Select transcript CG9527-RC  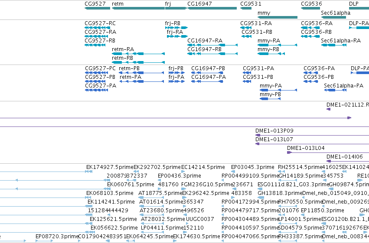pyautogui.click(x=97, y=28)
